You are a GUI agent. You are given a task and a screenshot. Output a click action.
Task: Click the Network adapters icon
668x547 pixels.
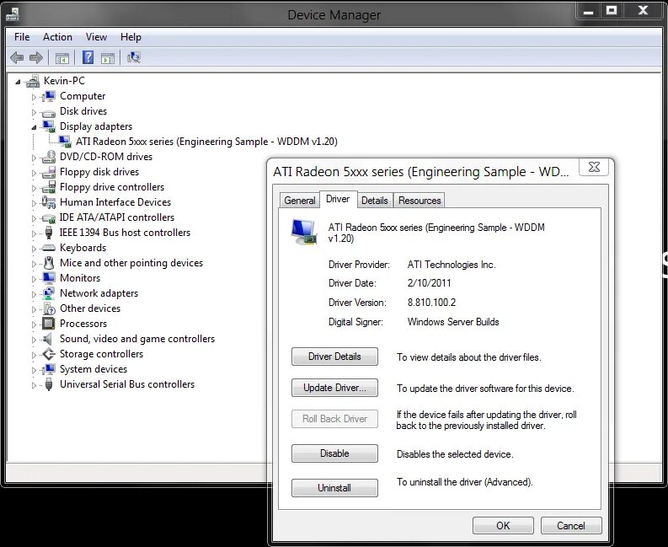(49, 293)
